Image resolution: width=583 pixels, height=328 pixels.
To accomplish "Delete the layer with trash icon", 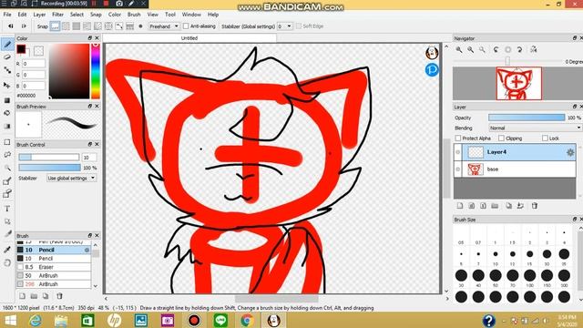I will coord(535,206).
